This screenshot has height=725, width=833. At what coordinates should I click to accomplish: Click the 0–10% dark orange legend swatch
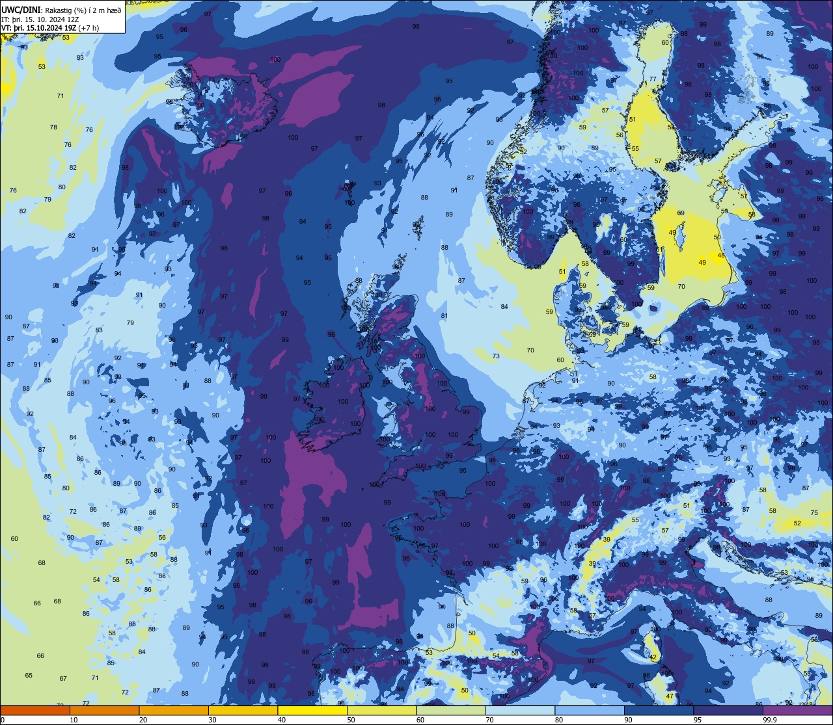[35, 710]
